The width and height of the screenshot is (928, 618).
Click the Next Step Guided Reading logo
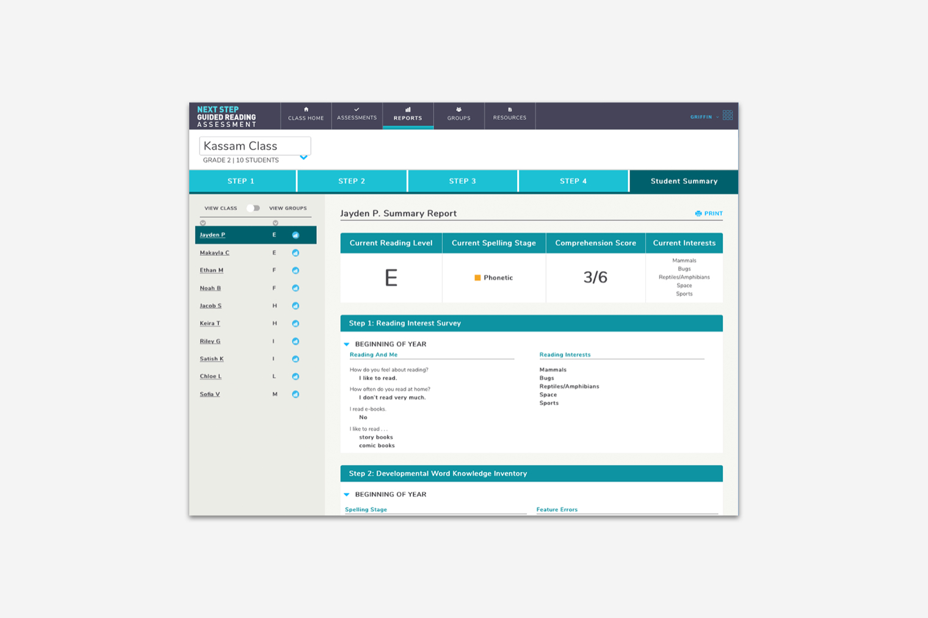[x=227, y=117]
